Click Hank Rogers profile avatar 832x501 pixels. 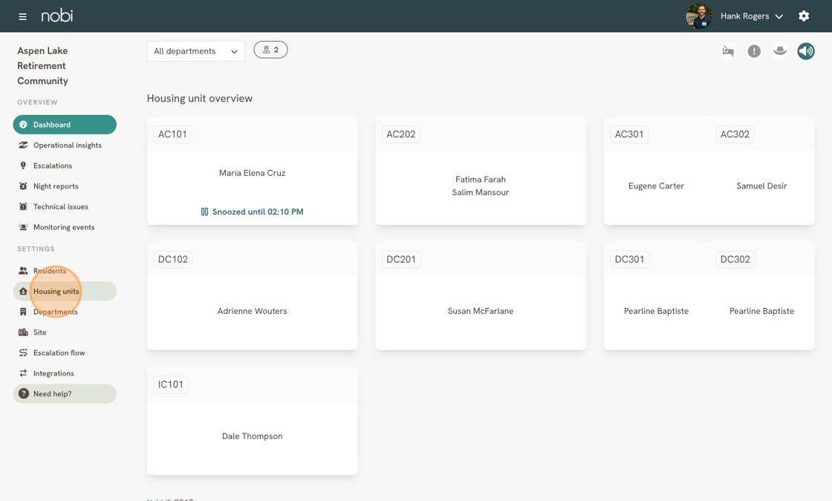pos(698,16)
